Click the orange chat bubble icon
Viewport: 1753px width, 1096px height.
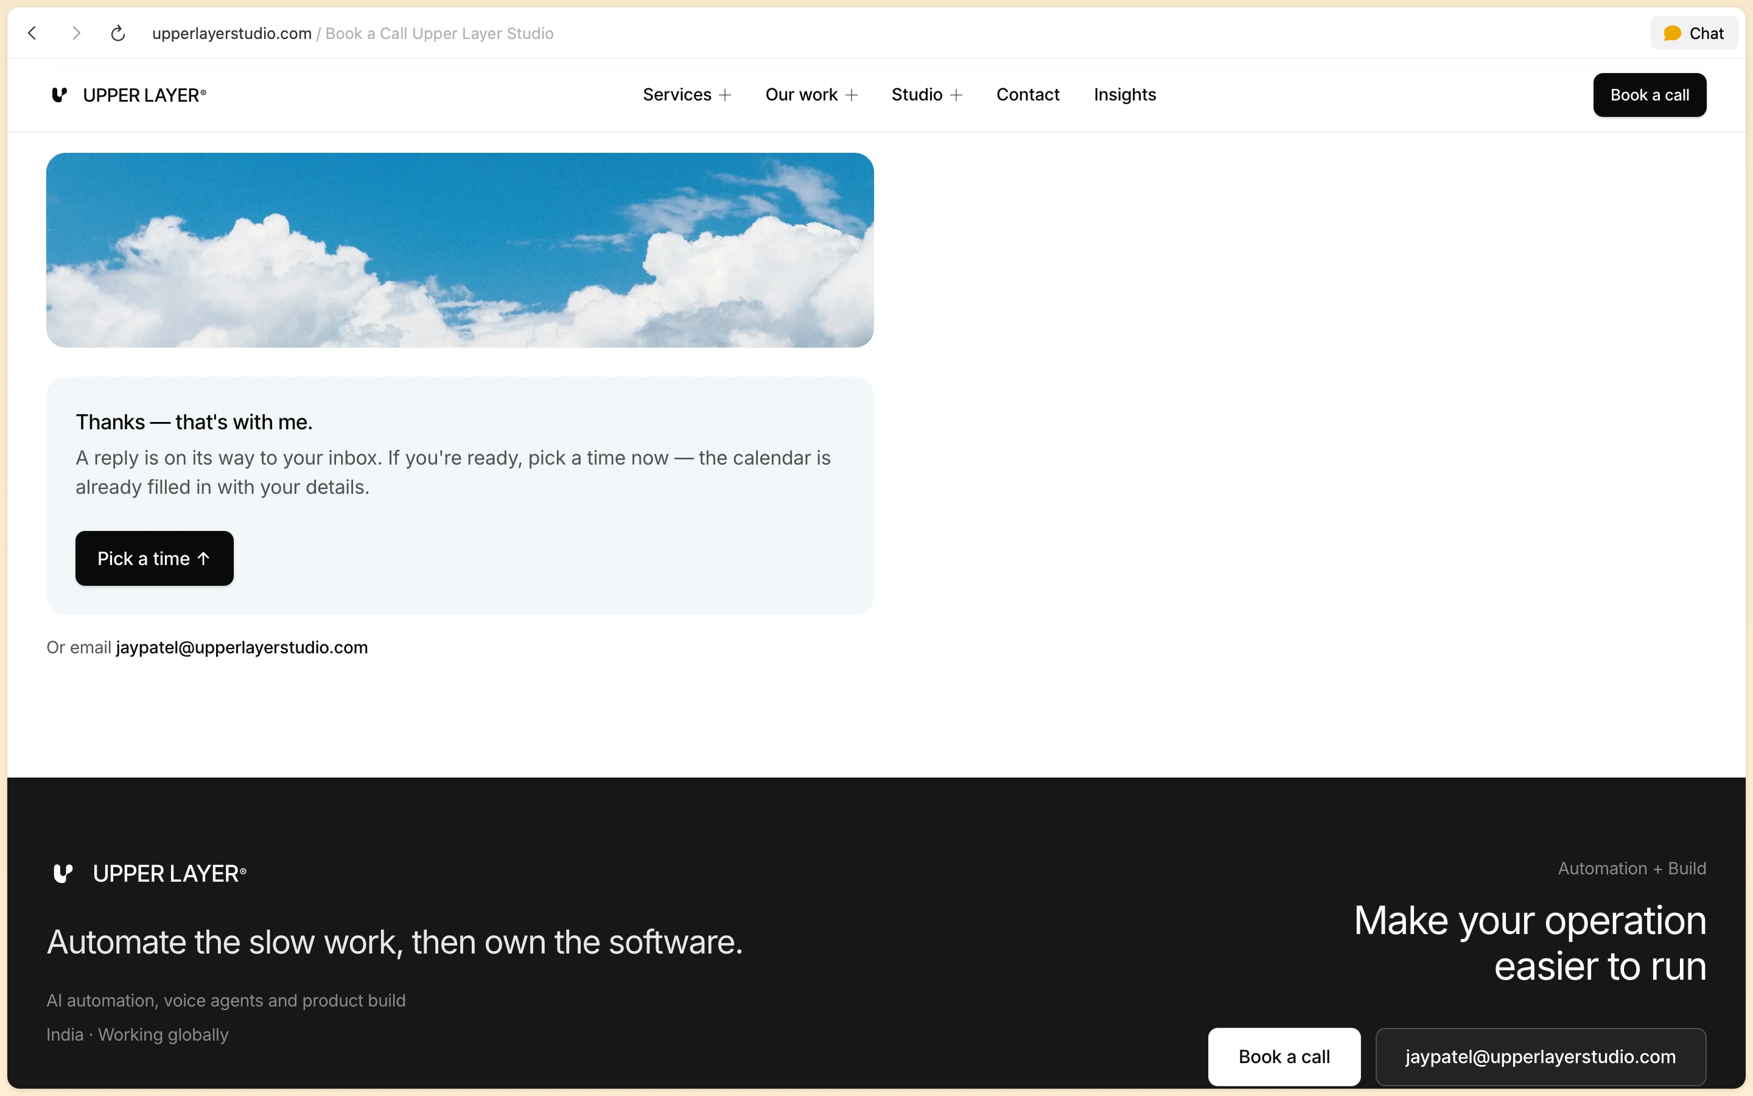(1673, 33)
